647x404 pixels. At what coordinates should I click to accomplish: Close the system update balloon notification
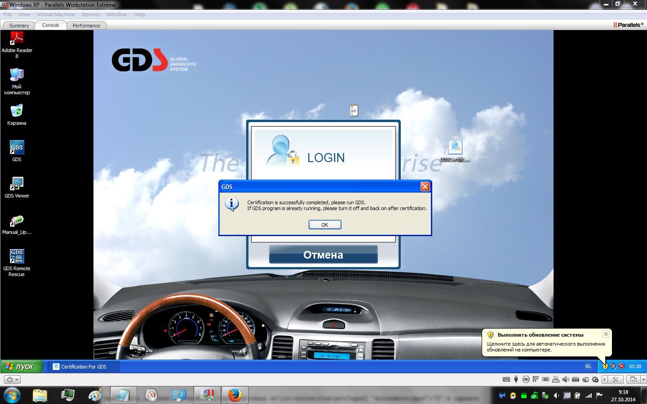[606, 334]
